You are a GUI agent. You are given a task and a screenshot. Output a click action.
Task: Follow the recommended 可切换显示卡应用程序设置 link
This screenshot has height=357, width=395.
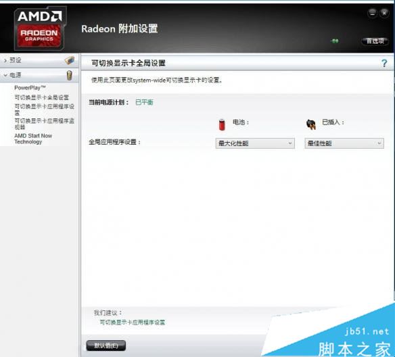[x=133, y=323]
